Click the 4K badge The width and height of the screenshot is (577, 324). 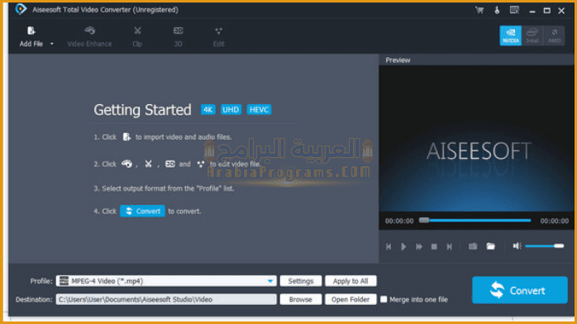tap(208, 110)
